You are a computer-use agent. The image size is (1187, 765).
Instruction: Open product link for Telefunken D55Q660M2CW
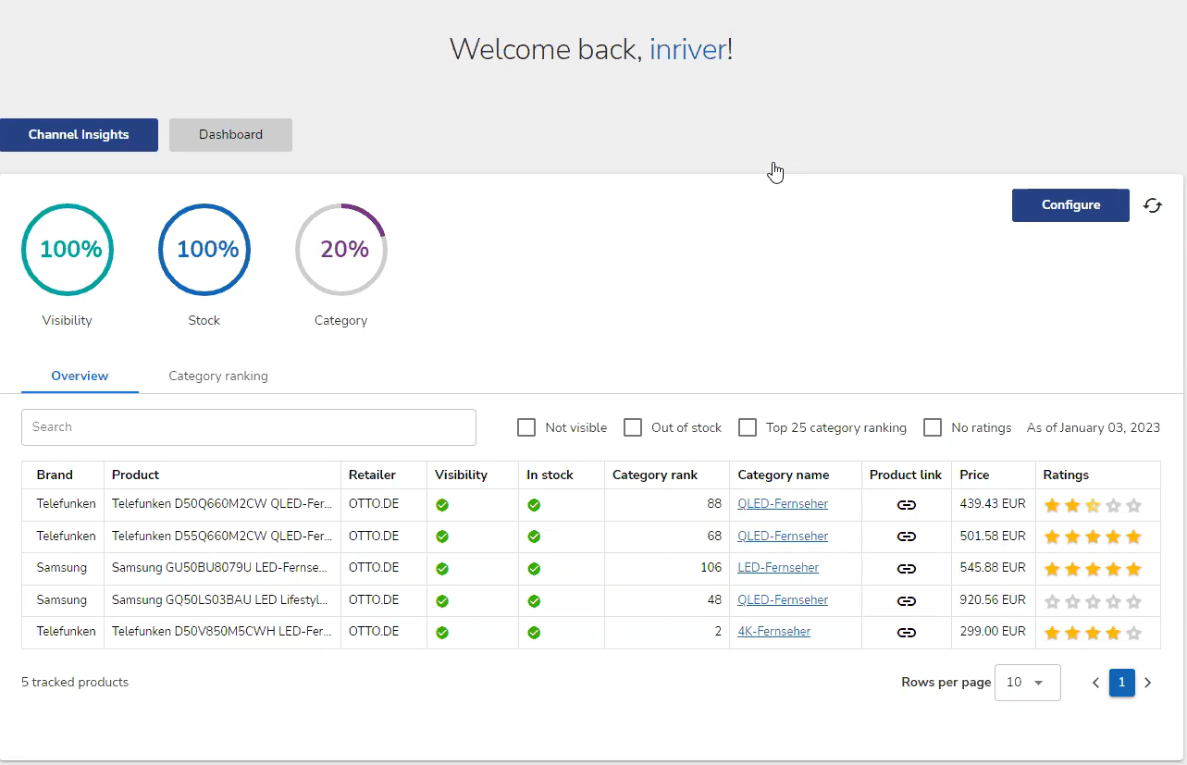click(x=907, y=537)
